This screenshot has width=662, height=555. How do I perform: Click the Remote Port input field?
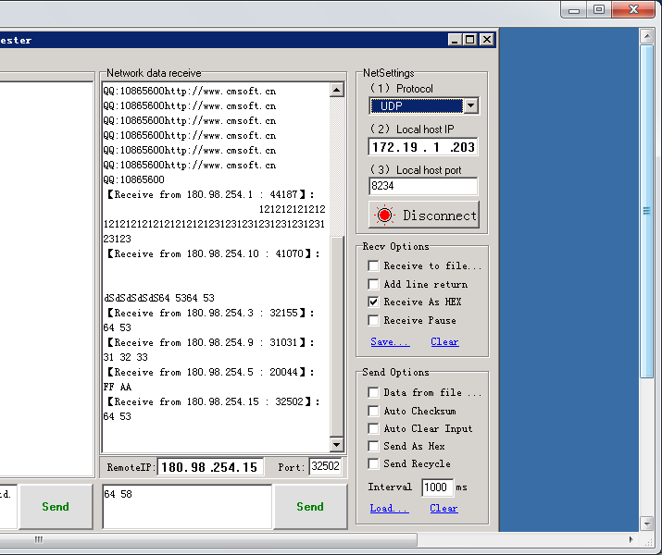[x=325, y=467]
